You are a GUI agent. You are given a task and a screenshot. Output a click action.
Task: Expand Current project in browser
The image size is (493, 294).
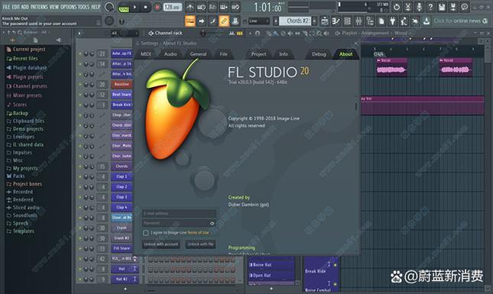click(x=26, y=50)
